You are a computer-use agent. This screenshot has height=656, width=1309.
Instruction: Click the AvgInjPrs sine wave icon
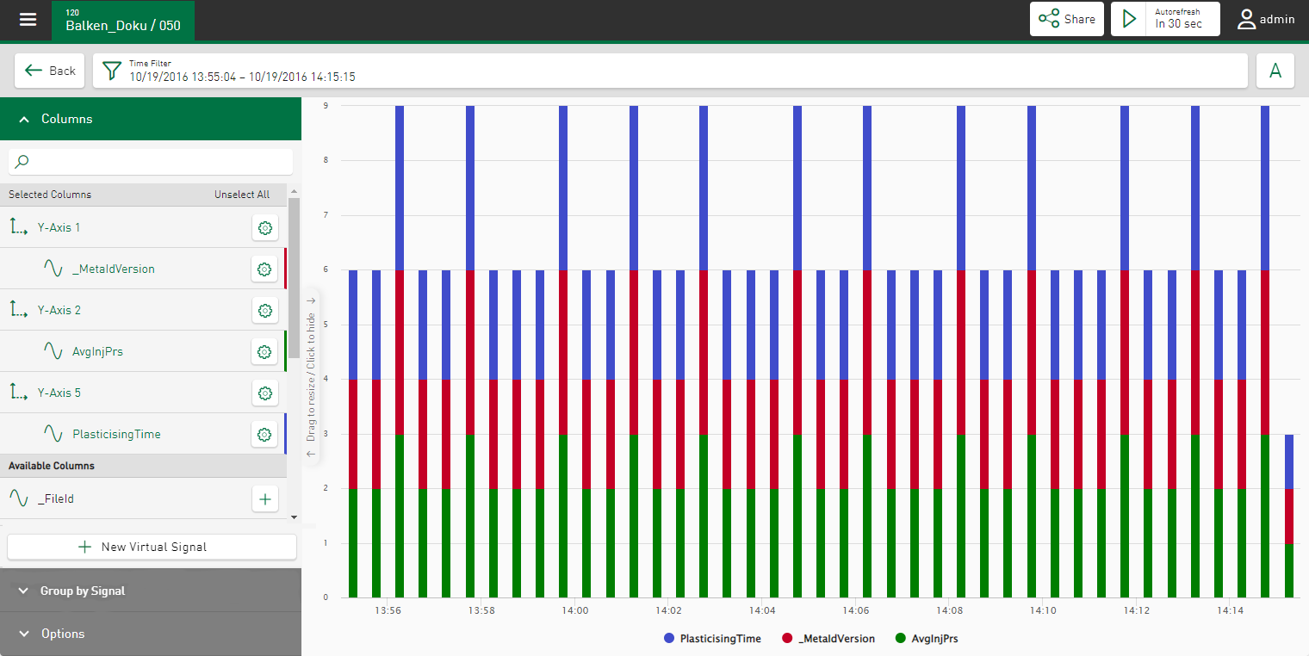click(x=53, y=351)
